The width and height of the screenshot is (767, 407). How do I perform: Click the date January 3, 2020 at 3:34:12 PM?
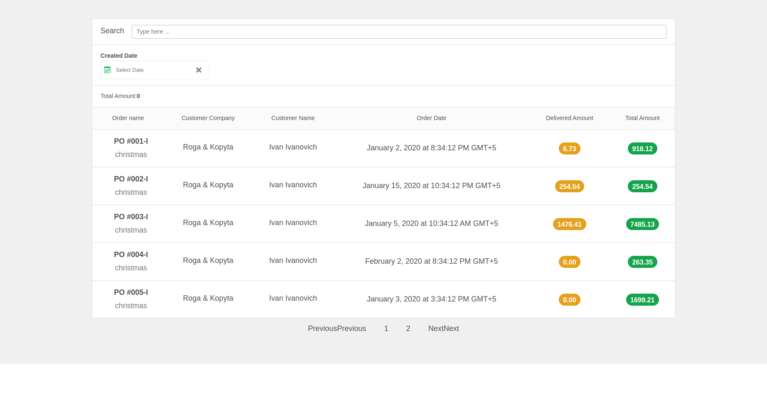click(x=431, y=299)
